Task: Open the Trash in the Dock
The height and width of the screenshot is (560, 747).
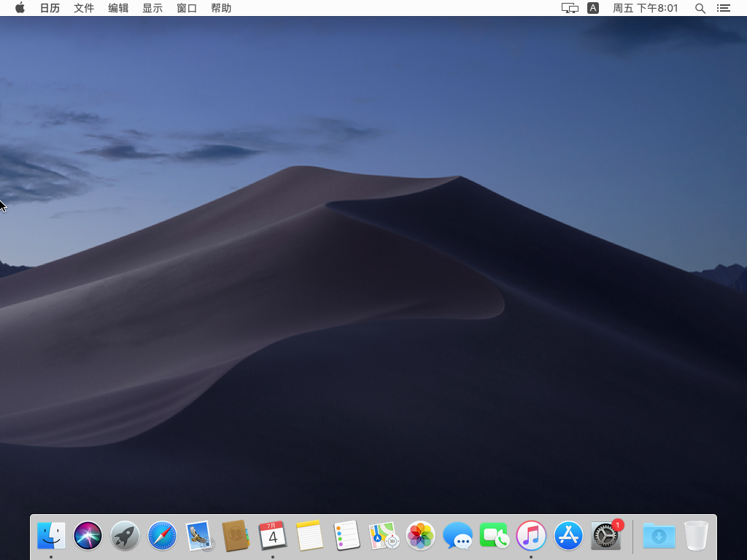Action: tap(696, 535)
